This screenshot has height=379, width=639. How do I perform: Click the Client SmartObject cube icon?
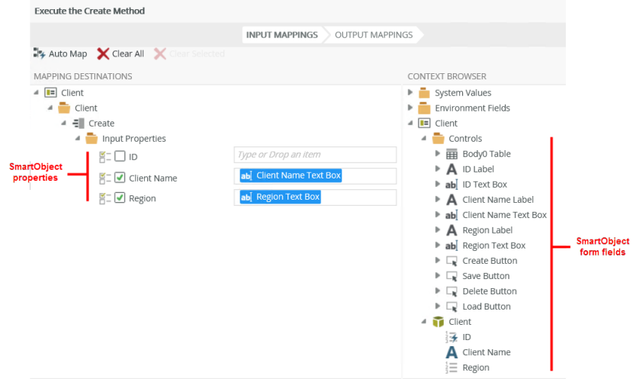point(438,322)
